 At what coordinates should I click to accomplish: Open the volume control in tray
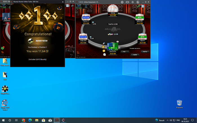(x=171, y=120)
